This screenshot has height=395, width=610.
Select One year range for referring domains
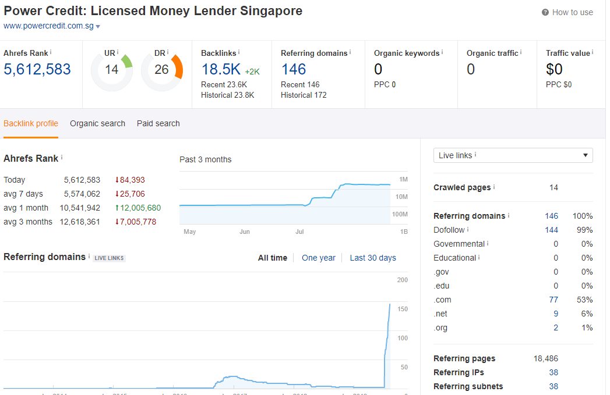(319, 258)
